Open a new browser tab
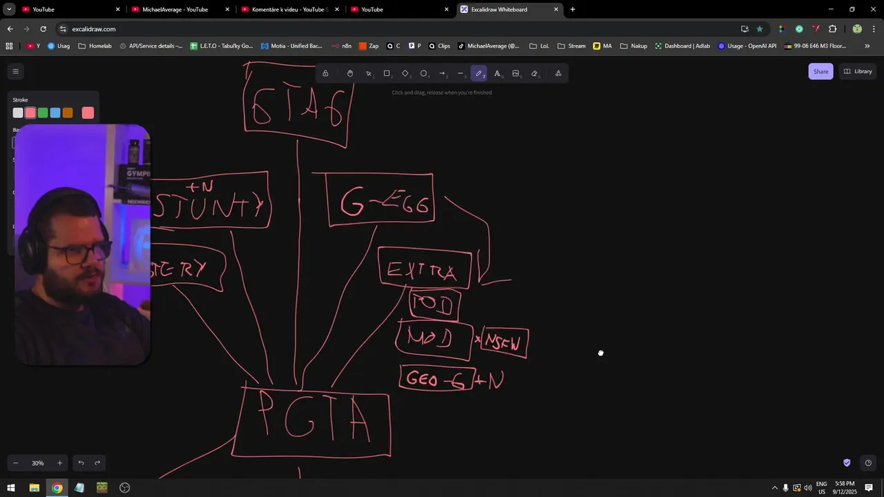The height and width of the screenshot is (497, 884). click(x=573, y=10)
